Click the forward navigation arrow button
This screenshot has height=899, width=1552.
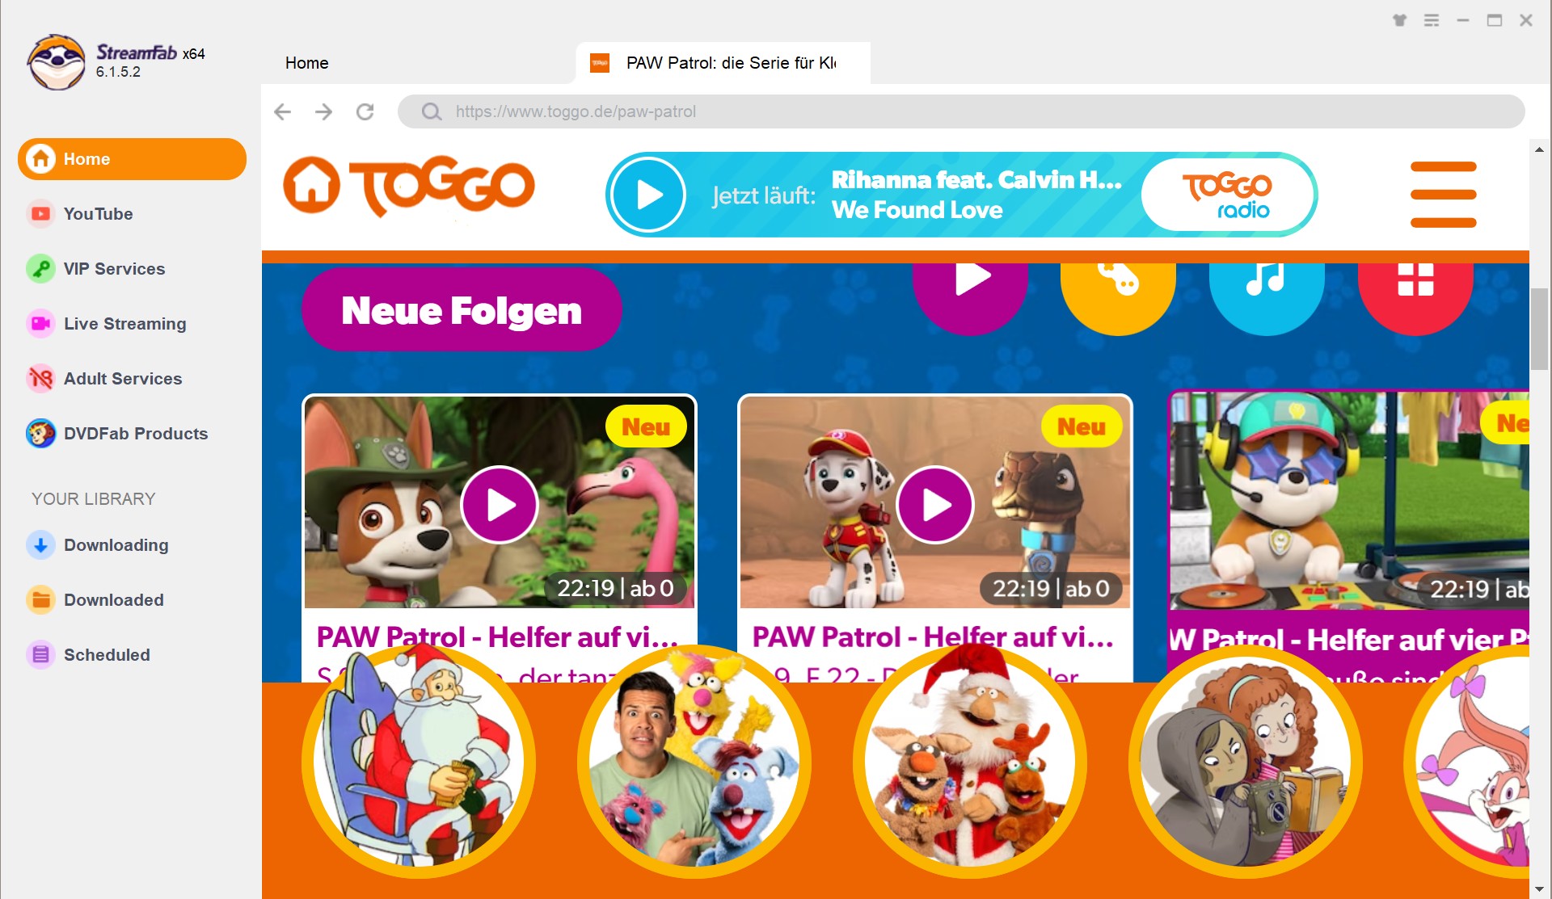[x=323, y=110]
